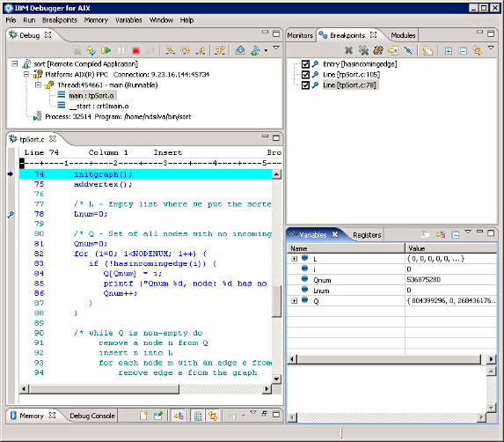504x442 pixels.
Task: Close the Variables view tab
Action: point(334,234)
